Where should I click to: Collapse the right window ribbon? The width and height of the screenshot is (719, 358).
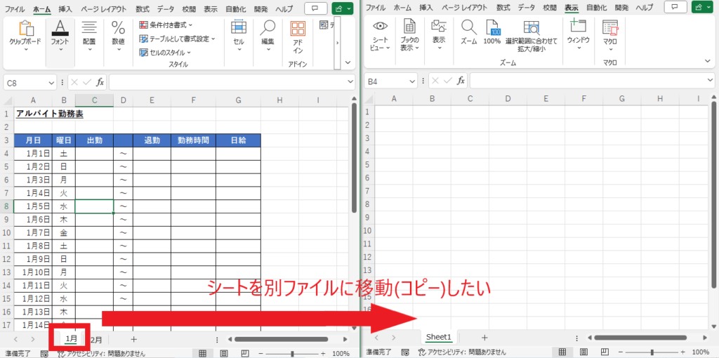pos(709,62)
